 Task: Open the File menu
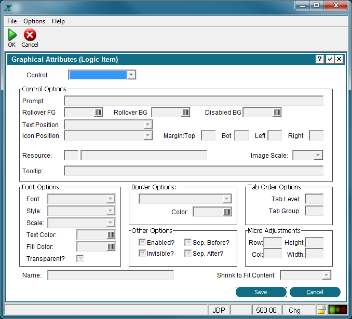(12, 21)
